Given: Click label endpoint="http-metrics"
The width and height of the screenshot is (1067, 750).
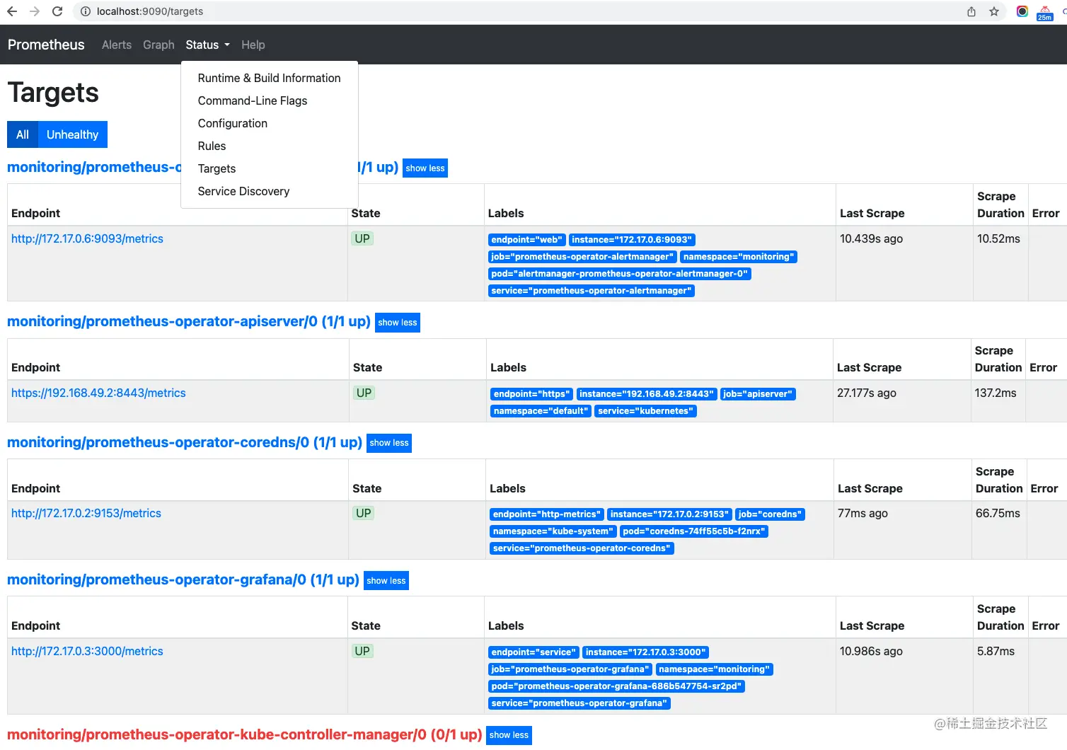Looking at the screenshot, I should pyautogui.click(x=547, y=514).
